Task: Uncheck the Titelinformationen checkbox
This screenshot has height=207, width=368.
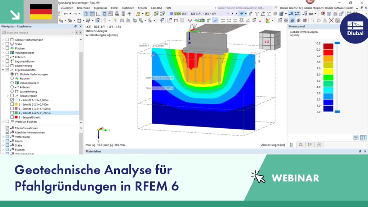Action: click(7, 128)
